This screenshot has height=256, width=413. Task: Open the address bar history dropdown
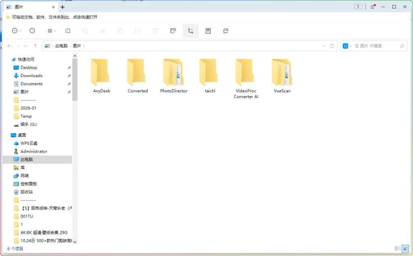324,46
